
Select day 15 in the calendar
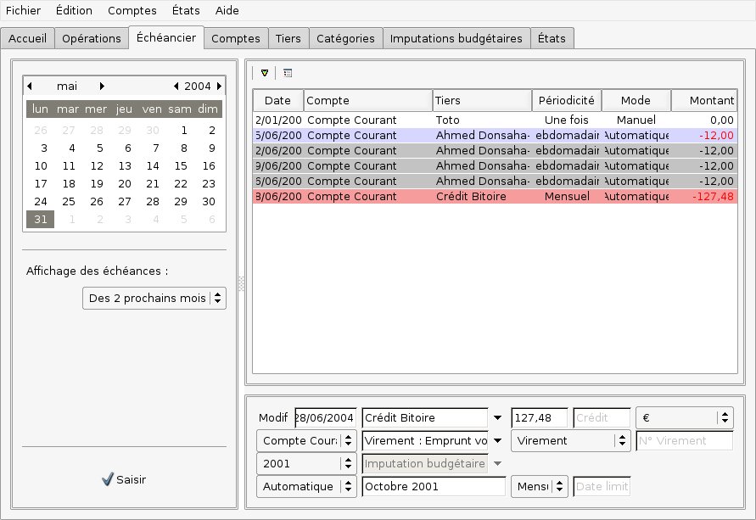[181, 166]
